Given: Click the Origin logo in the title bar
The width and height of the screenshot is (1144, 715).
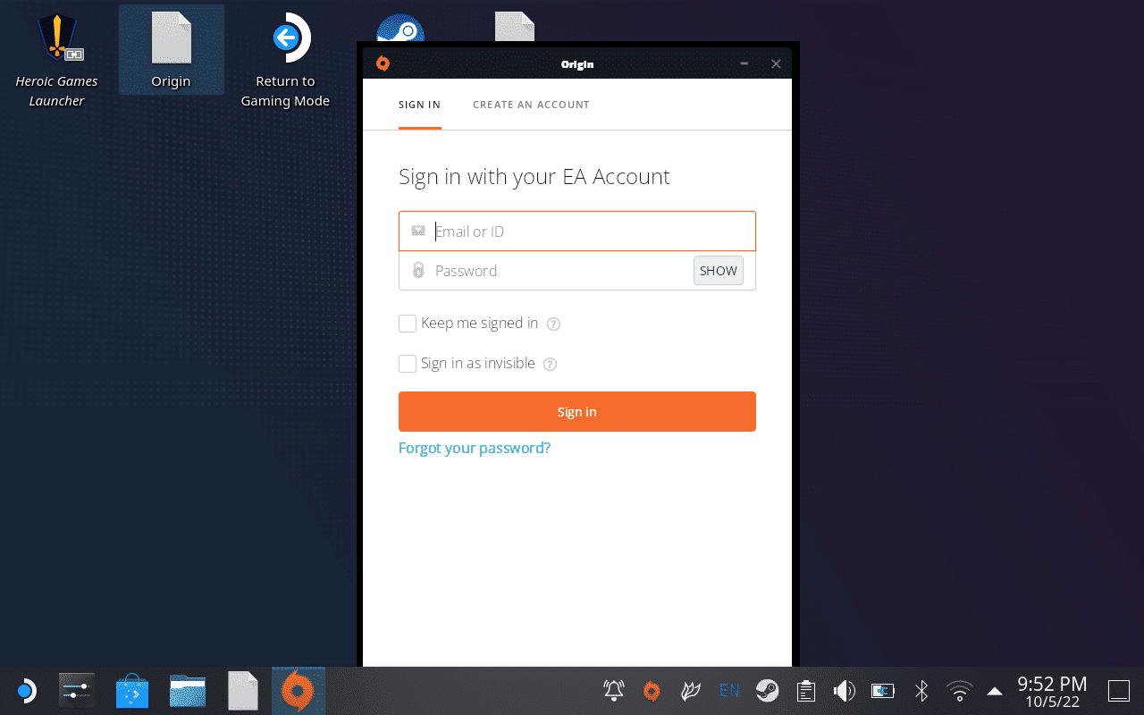Looking at the screenshot, I should tap(383, 63).
